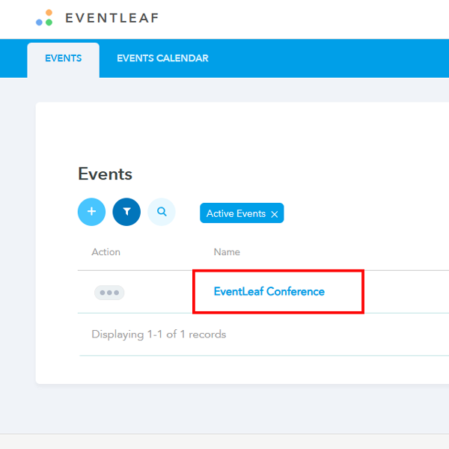Remove the Active Events filter with X
This screenshot has height=449, width=449.
(275, 214)
